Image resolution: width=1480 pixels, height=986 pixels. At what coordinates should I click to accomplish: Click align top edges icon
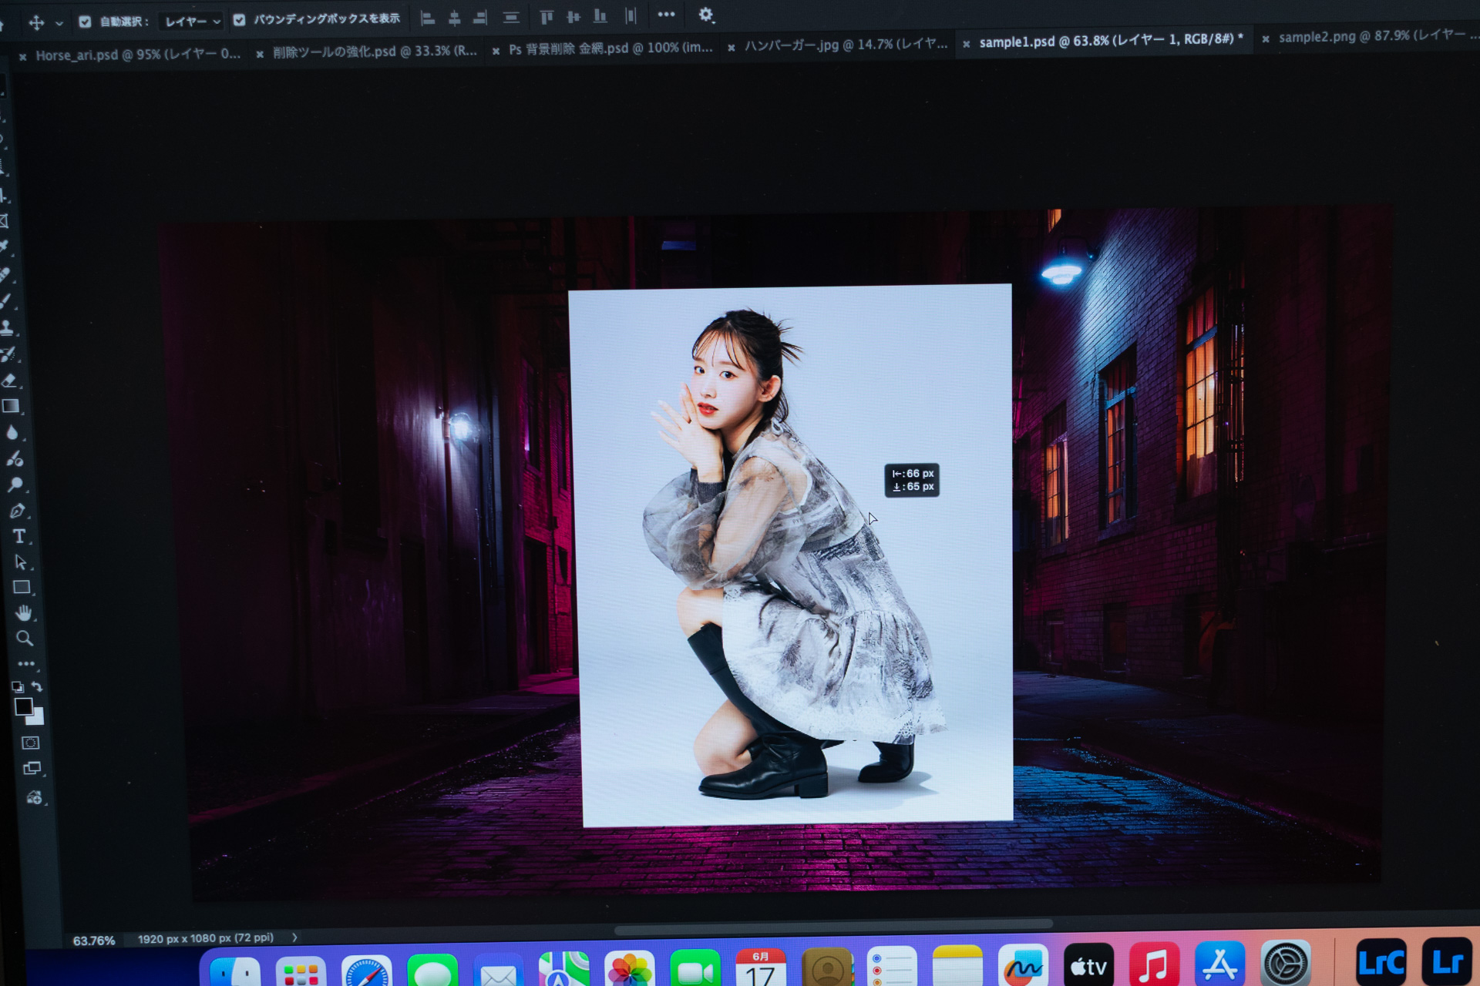click(x=547, y=17)
